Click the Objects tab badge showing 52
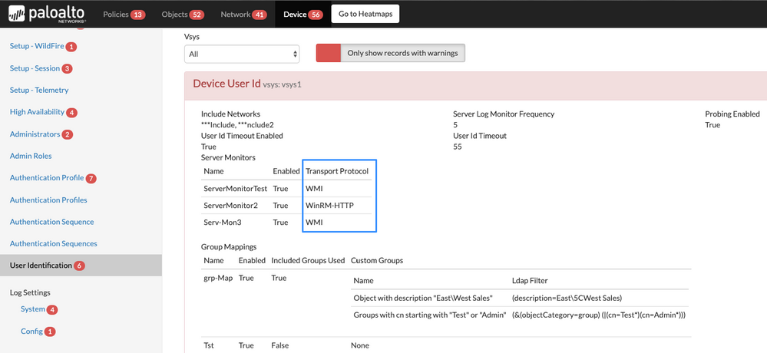The width and height of the screenshot is (767, 353). pyautogui.click(x=197, y=15)
